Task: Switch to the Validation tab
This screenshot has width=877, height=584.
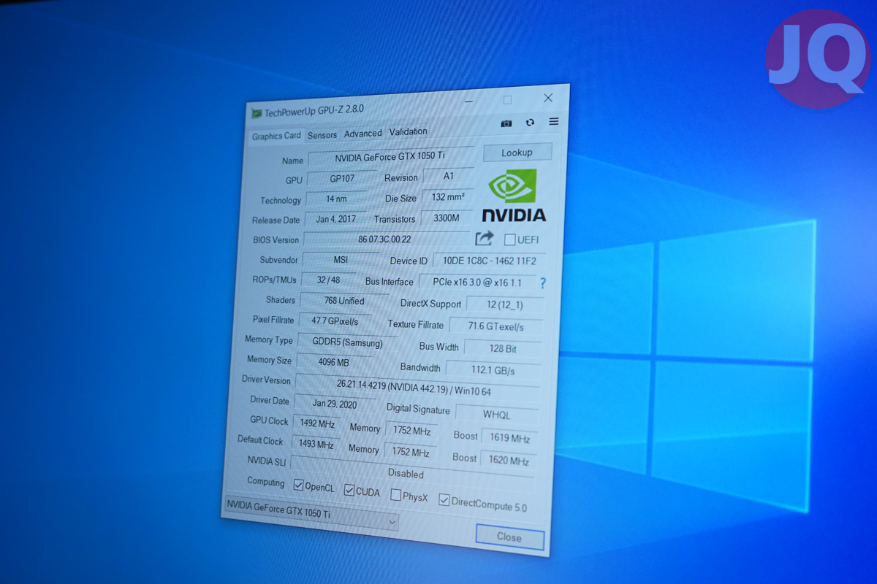Action: coord(409,132)
